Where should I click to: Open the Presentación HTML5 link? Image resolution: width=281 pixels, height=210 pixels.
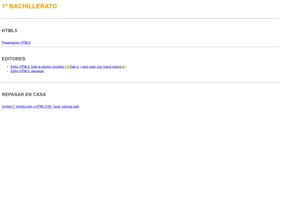(16, 43)
